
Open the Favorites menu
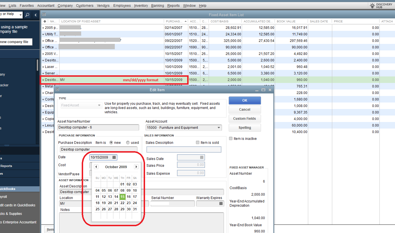click(27, 5)
